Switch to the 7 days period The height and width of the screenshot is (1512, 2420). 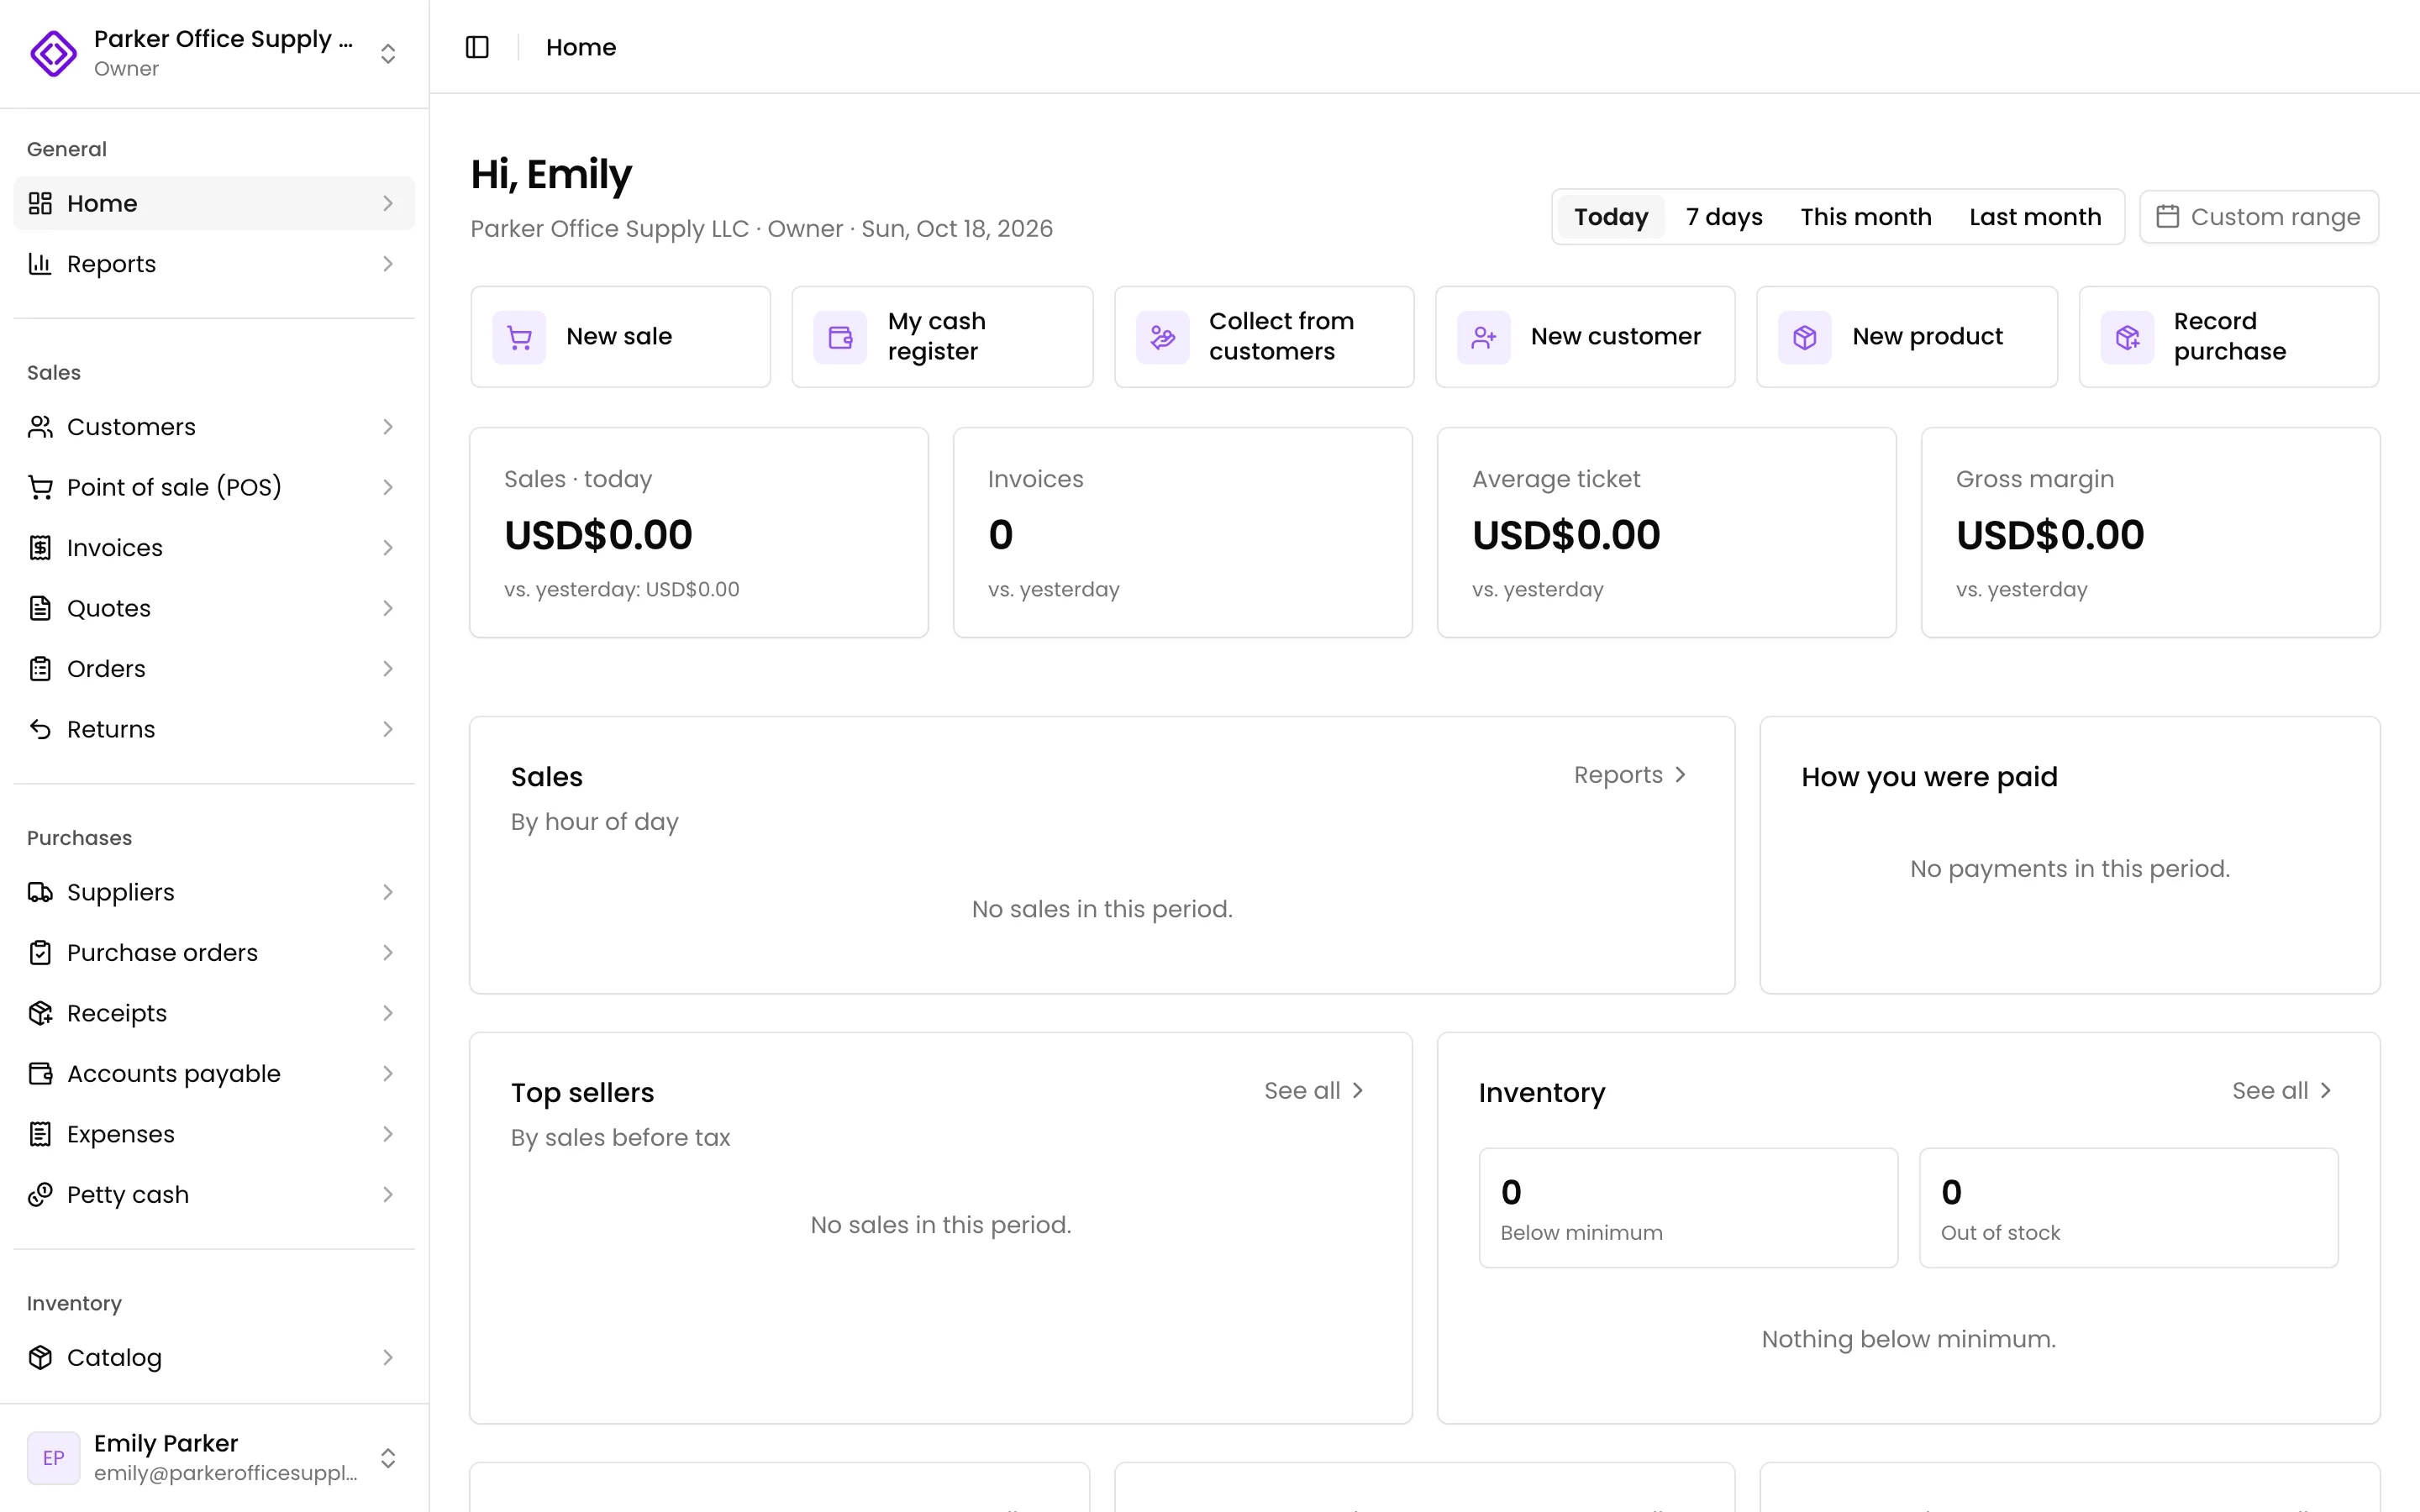(1724, 217)
